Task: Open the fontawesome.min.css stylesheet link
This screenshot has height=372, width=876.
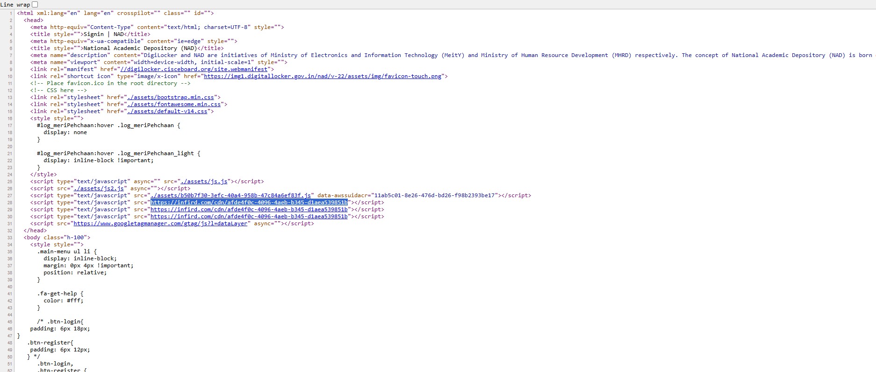Action: 174,104
